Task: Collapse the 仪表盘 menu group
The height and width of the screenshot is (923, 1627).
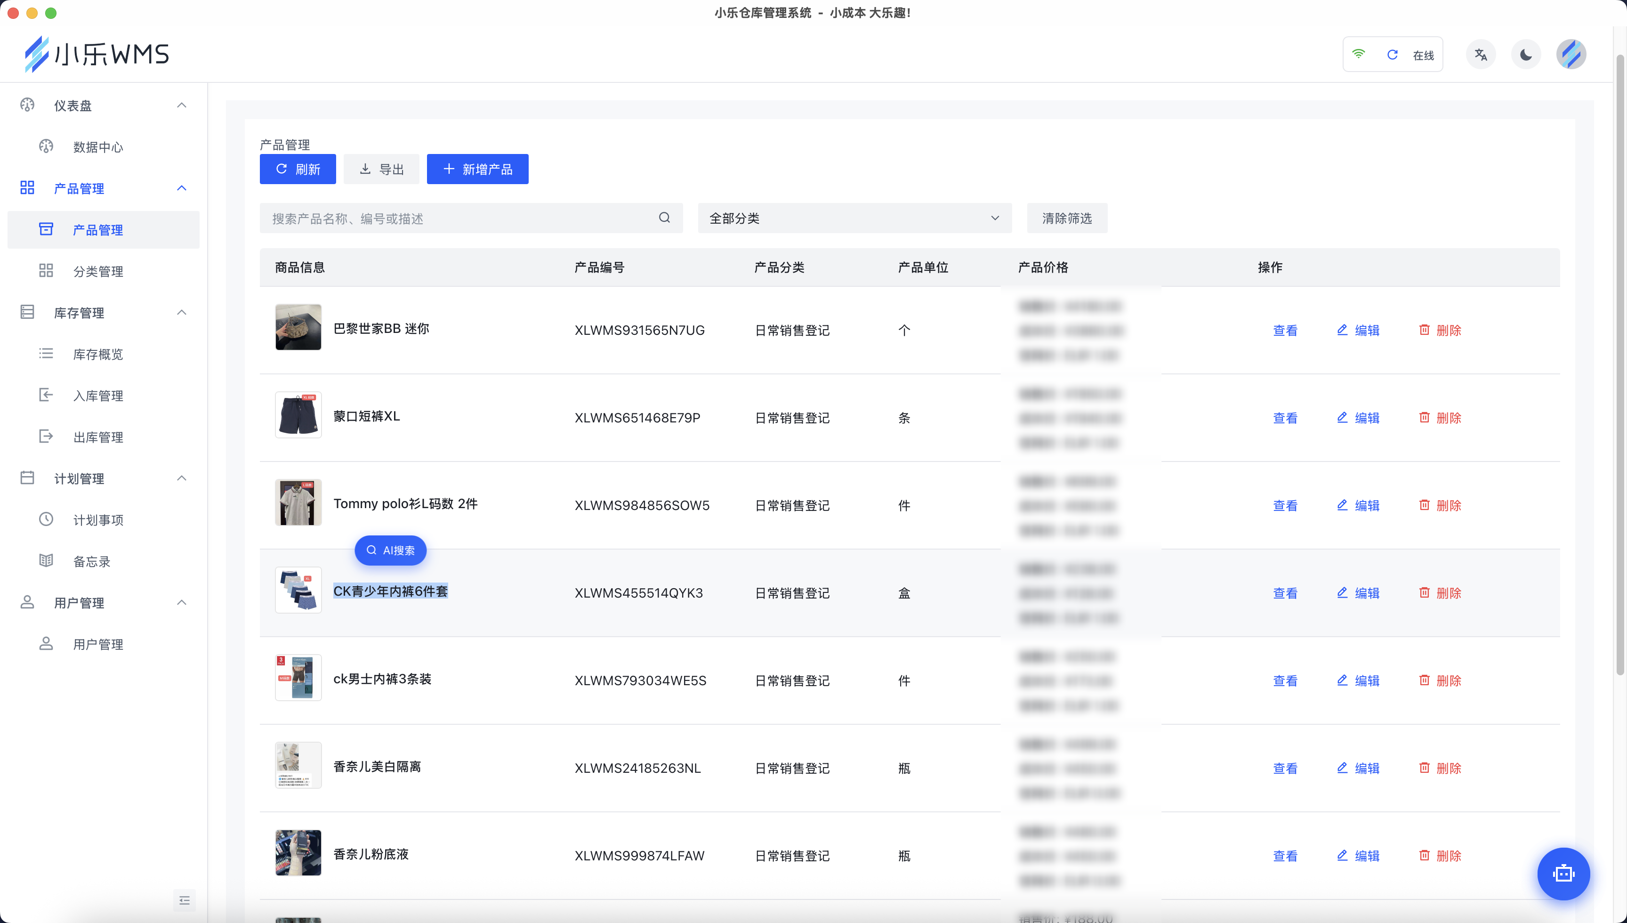Action: pos(181,105)
